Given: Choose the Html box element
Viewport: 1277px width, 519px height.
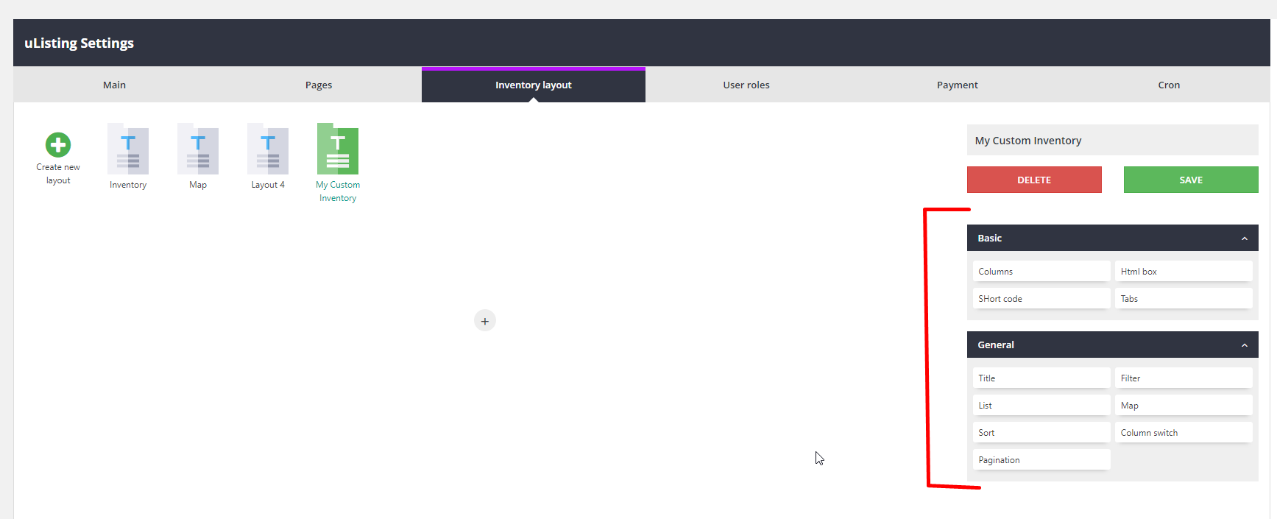Looking at the screenshot, I should (x=1183, y=272).
